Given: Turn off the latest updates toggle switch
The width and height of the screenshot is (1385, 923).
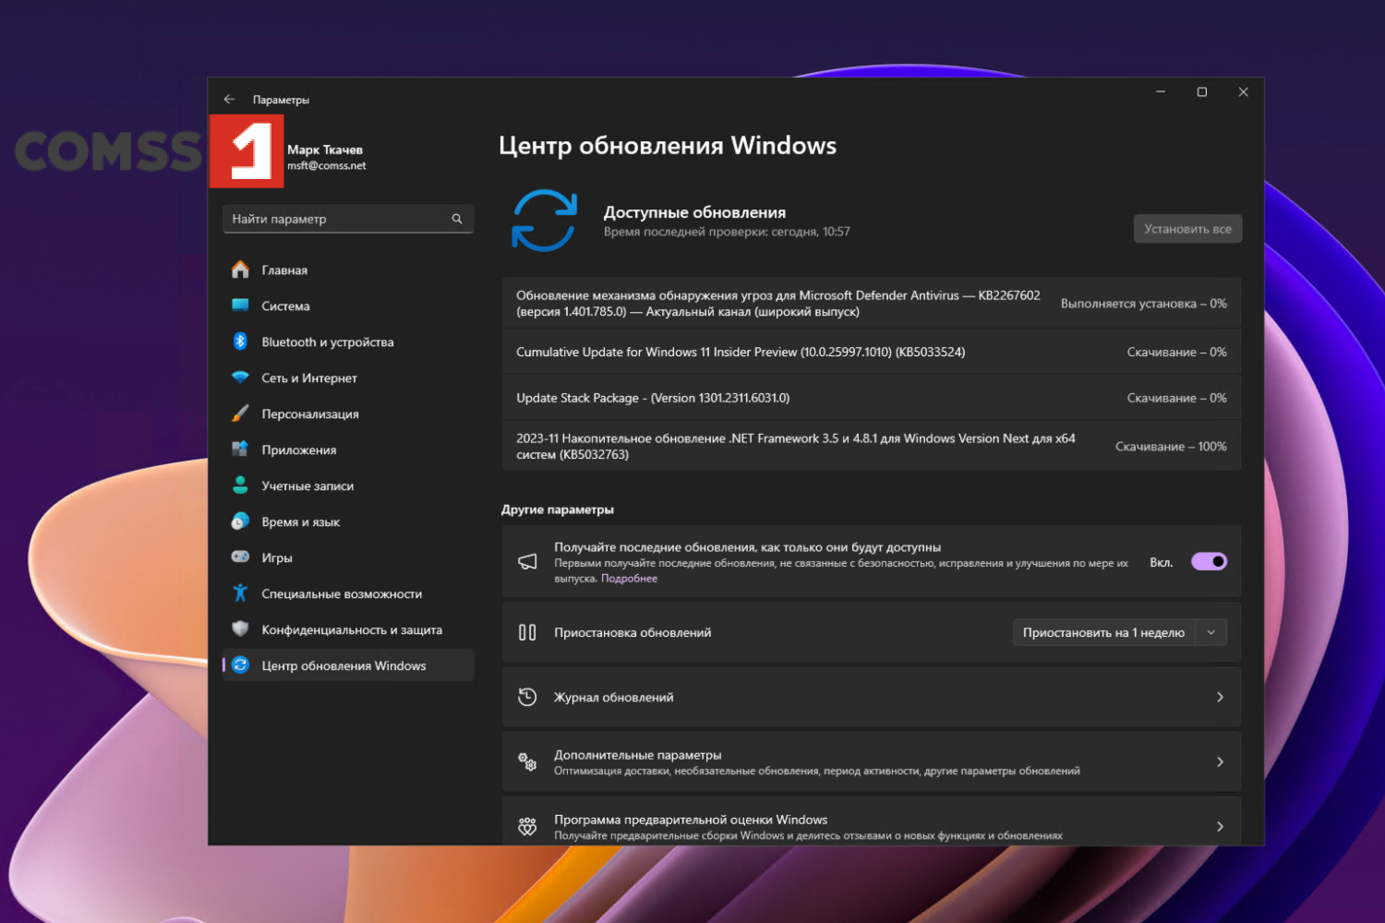Looking at the screenshot, I should pos(1209,561).
